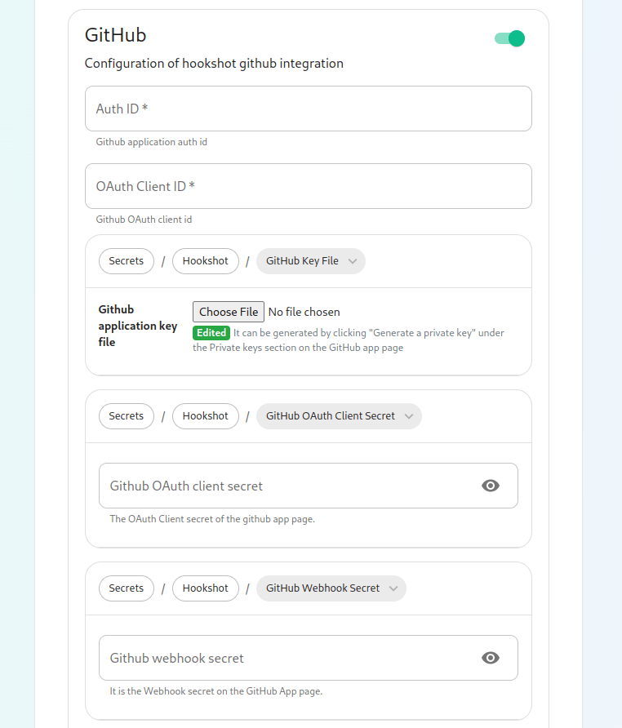Click the Choose File button
Viewport: 622px width, 728px height.
(229, 312)
